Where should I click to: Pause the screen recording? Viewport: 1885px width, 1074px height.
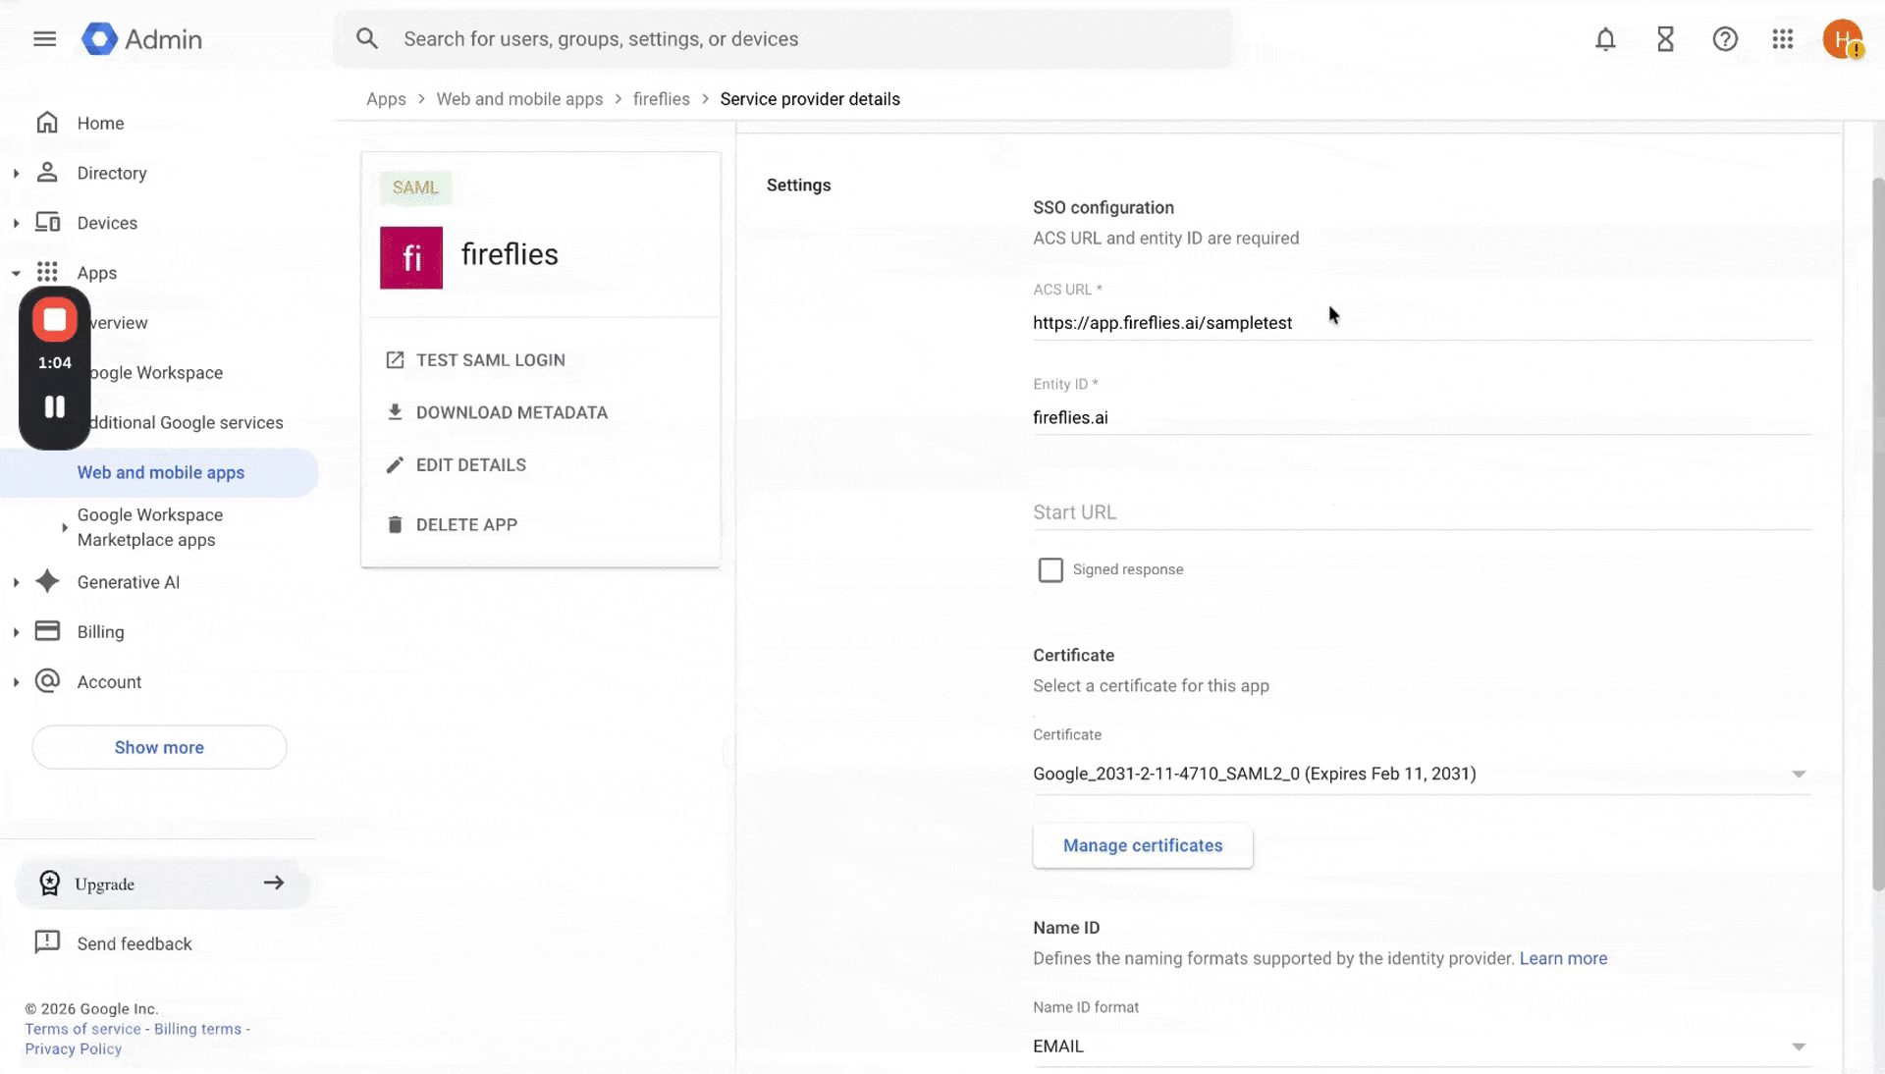[55, 406]
